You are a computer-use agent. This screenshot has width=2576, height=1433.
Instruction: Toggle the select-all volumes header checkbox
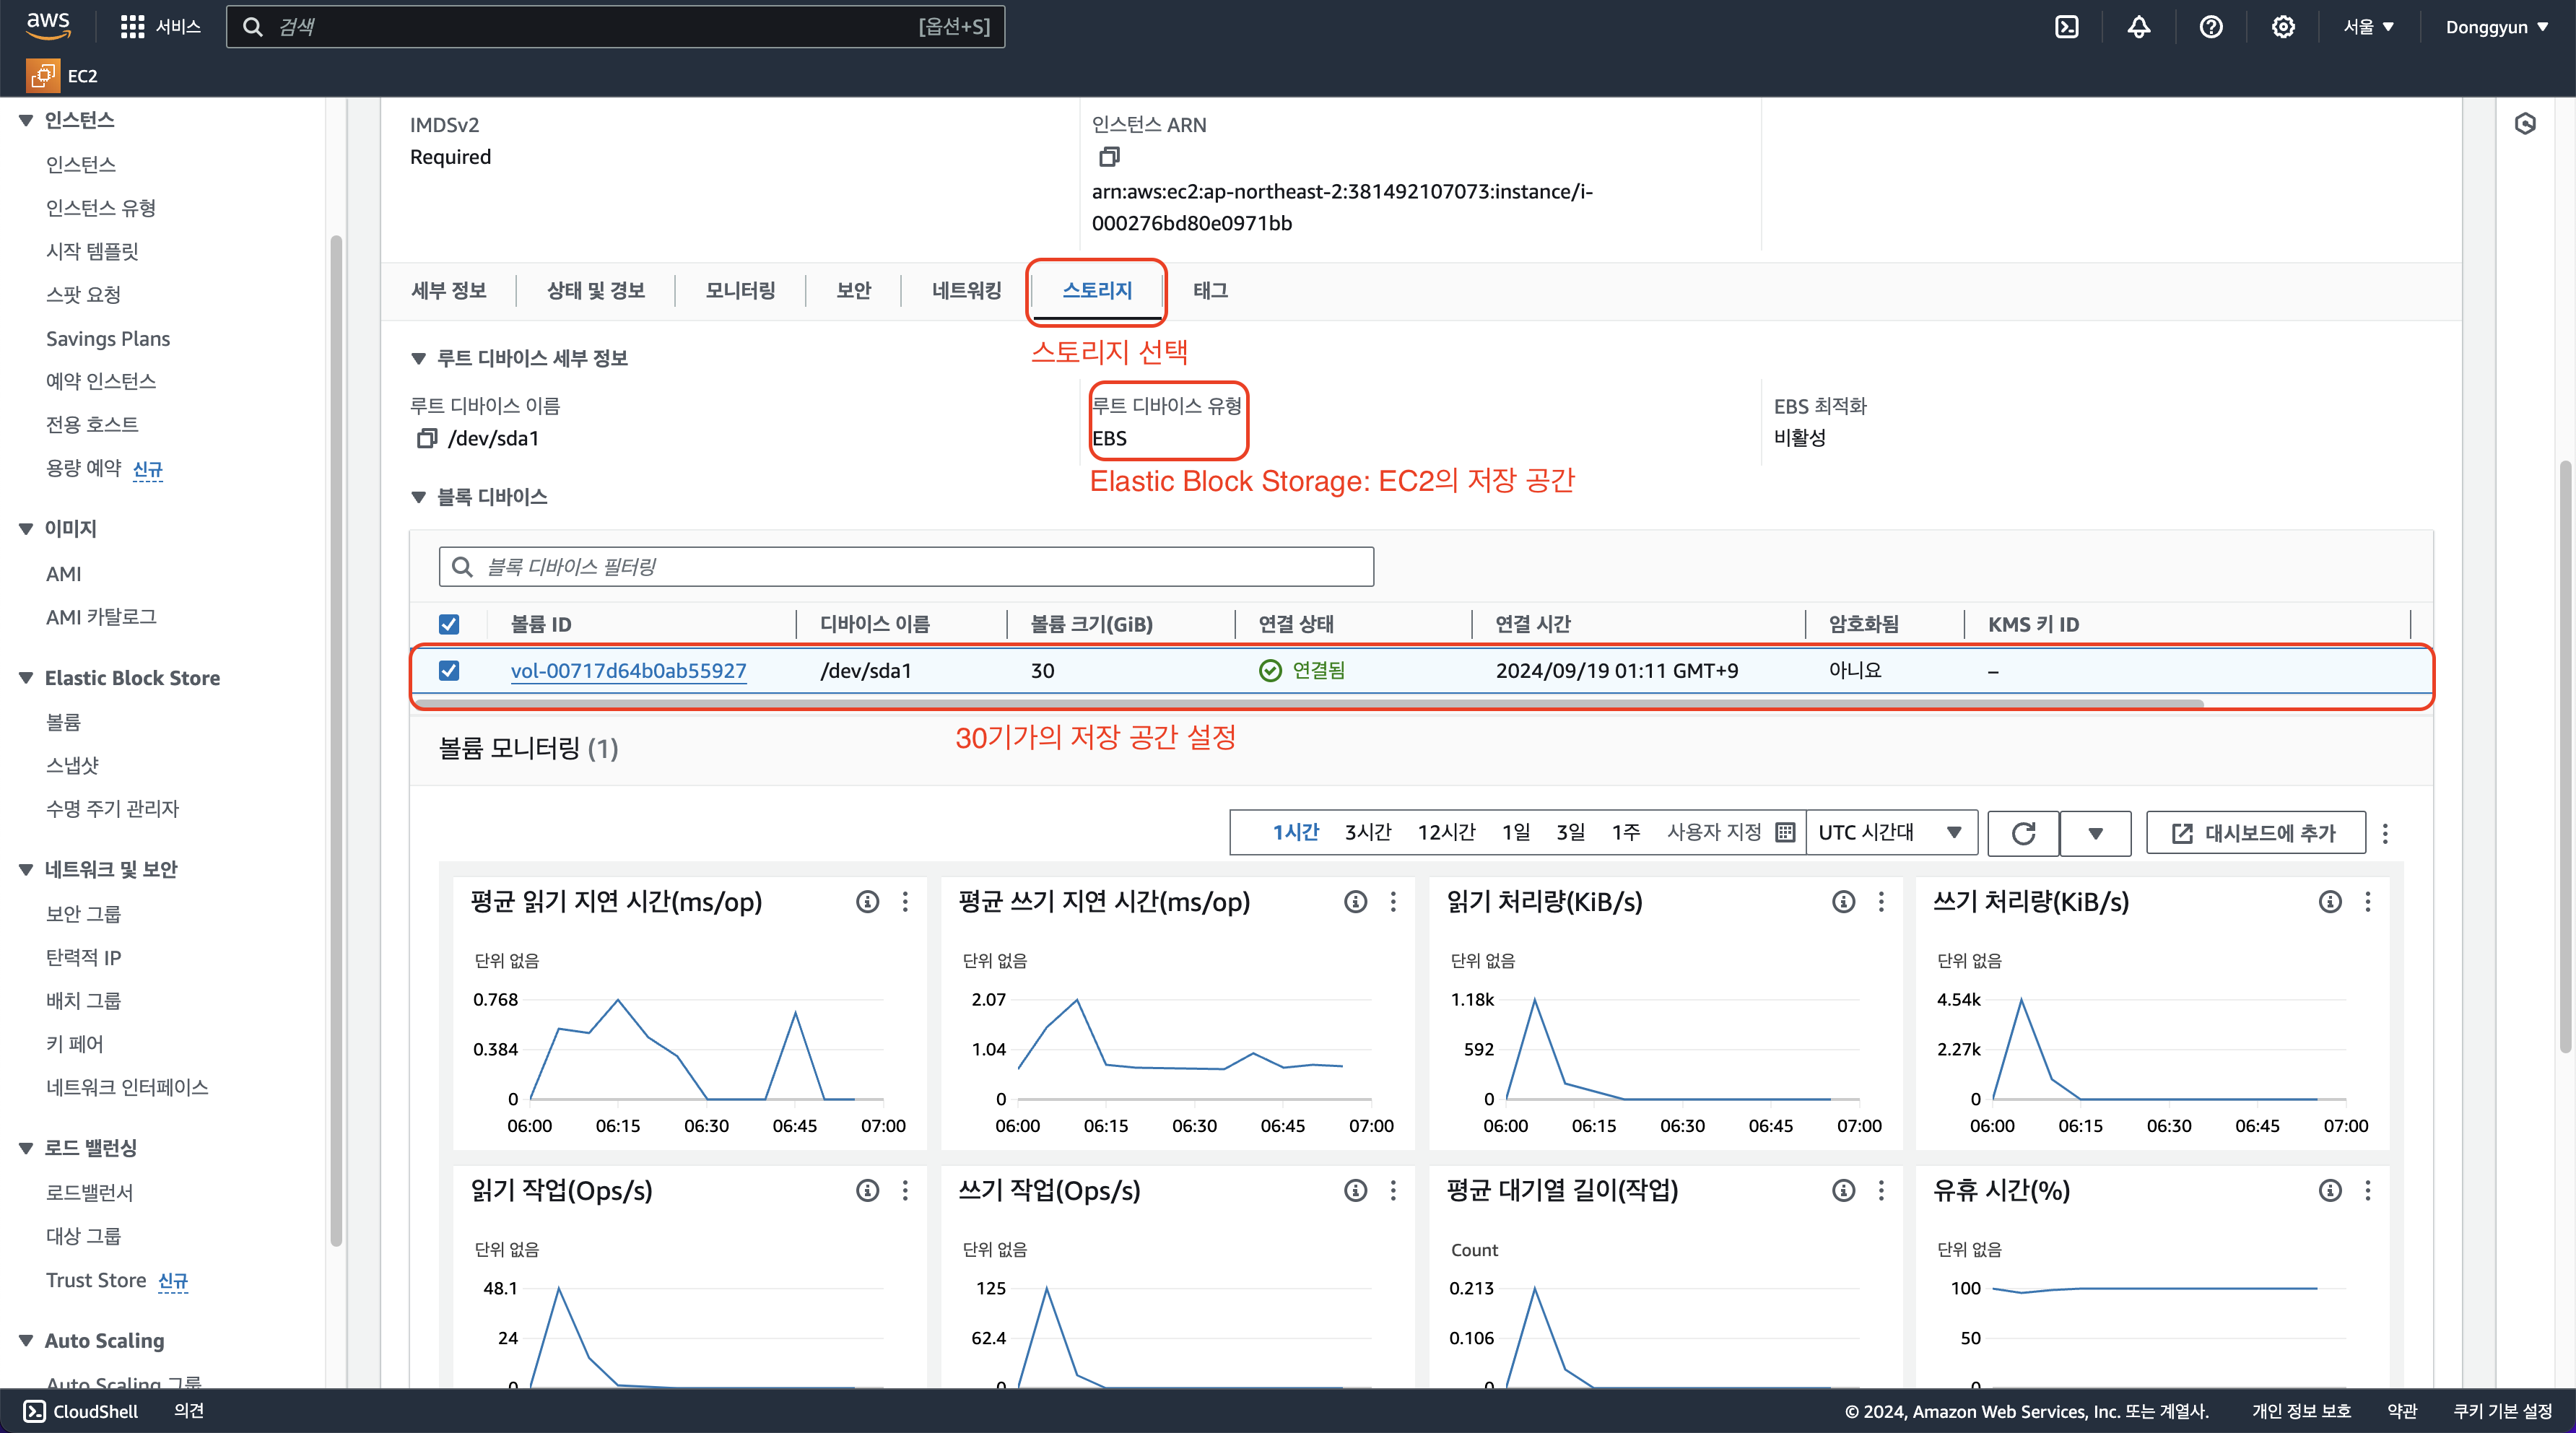[449, 624]
